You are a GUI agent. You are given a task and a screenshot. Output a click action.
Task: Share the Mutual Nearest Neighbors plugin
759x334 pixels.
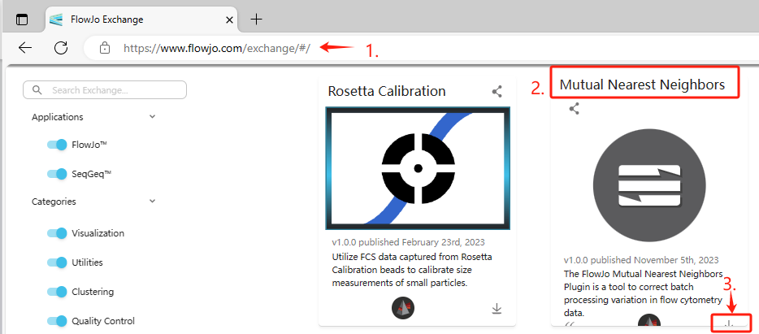pos(574,108)
